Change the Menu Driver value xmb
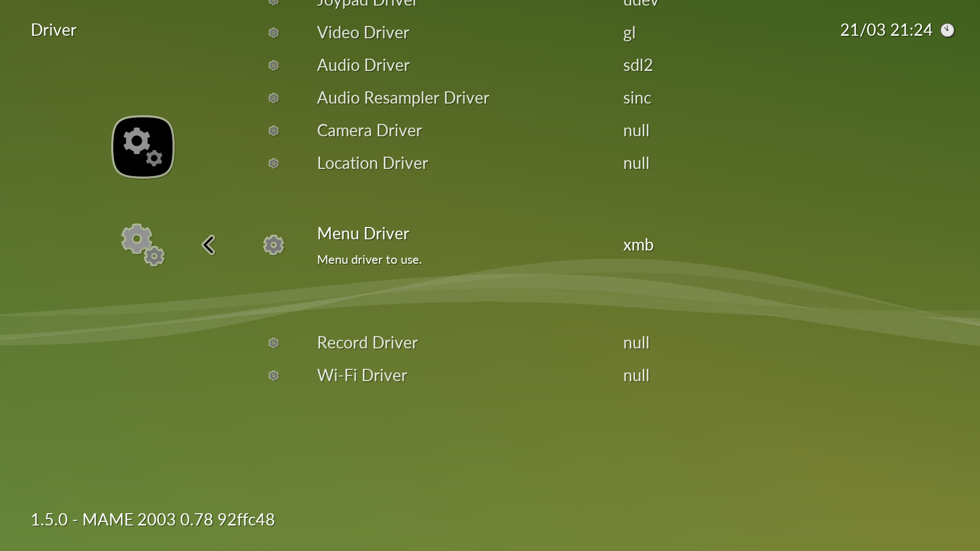 pyautogui.click(x=638, y=245)
